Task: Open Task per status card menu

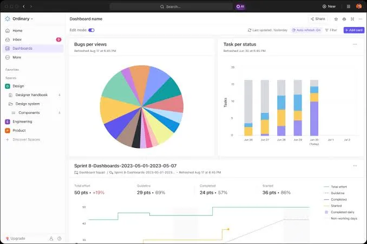Action: (355, 44)
